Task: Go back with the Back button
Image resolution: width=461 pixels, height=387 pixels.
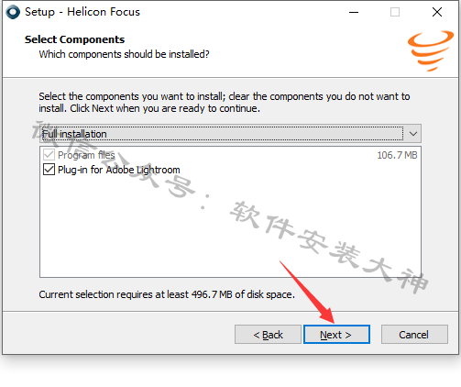Action: (x=268, y=335)
